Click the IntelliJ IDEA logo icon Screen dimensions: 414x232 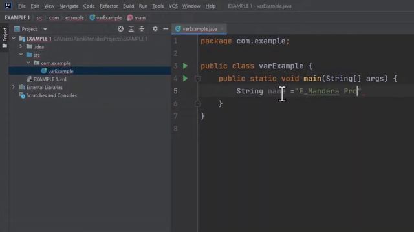pyautogui.click(x=8, y=5)
